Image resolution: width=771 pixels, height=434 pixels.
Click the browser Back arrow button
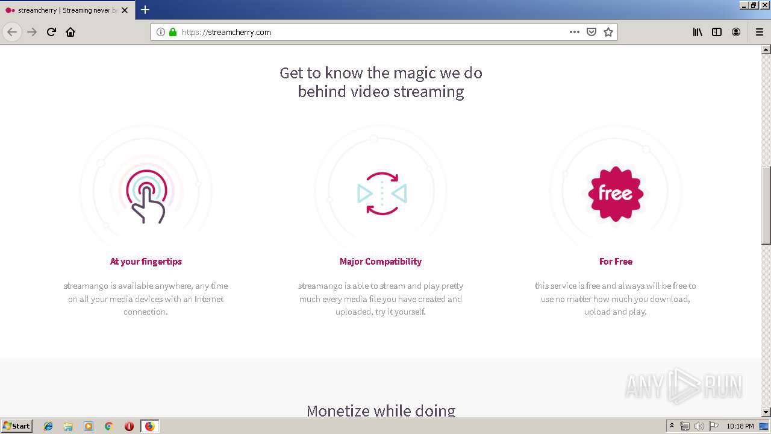coord(12,32)
